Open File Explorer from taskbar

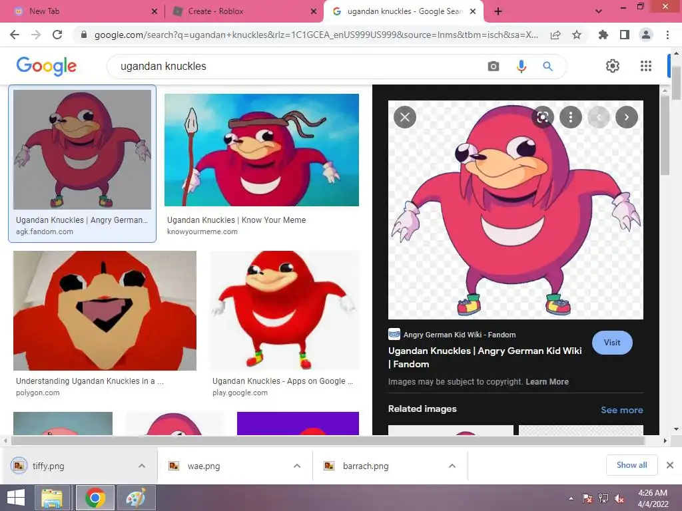[x=52, y=498]
